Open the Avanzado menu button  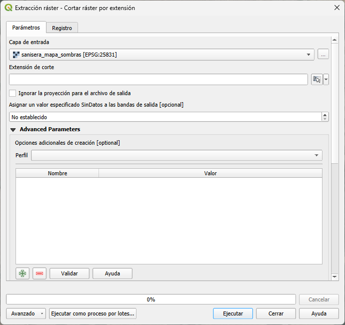[x=25, y=313]
